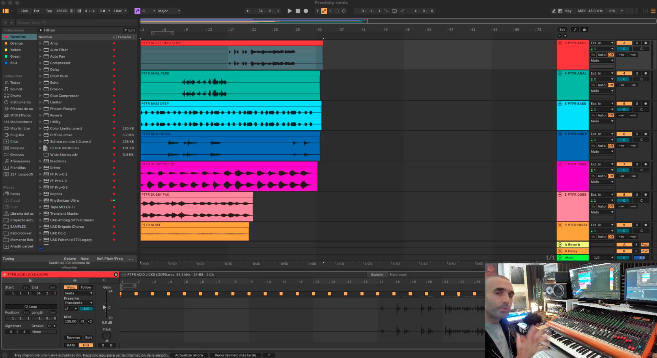Click the lock icon beside Set
This screenshot has width=657, height=358.
pyautogui.click(x=584, y=30)
